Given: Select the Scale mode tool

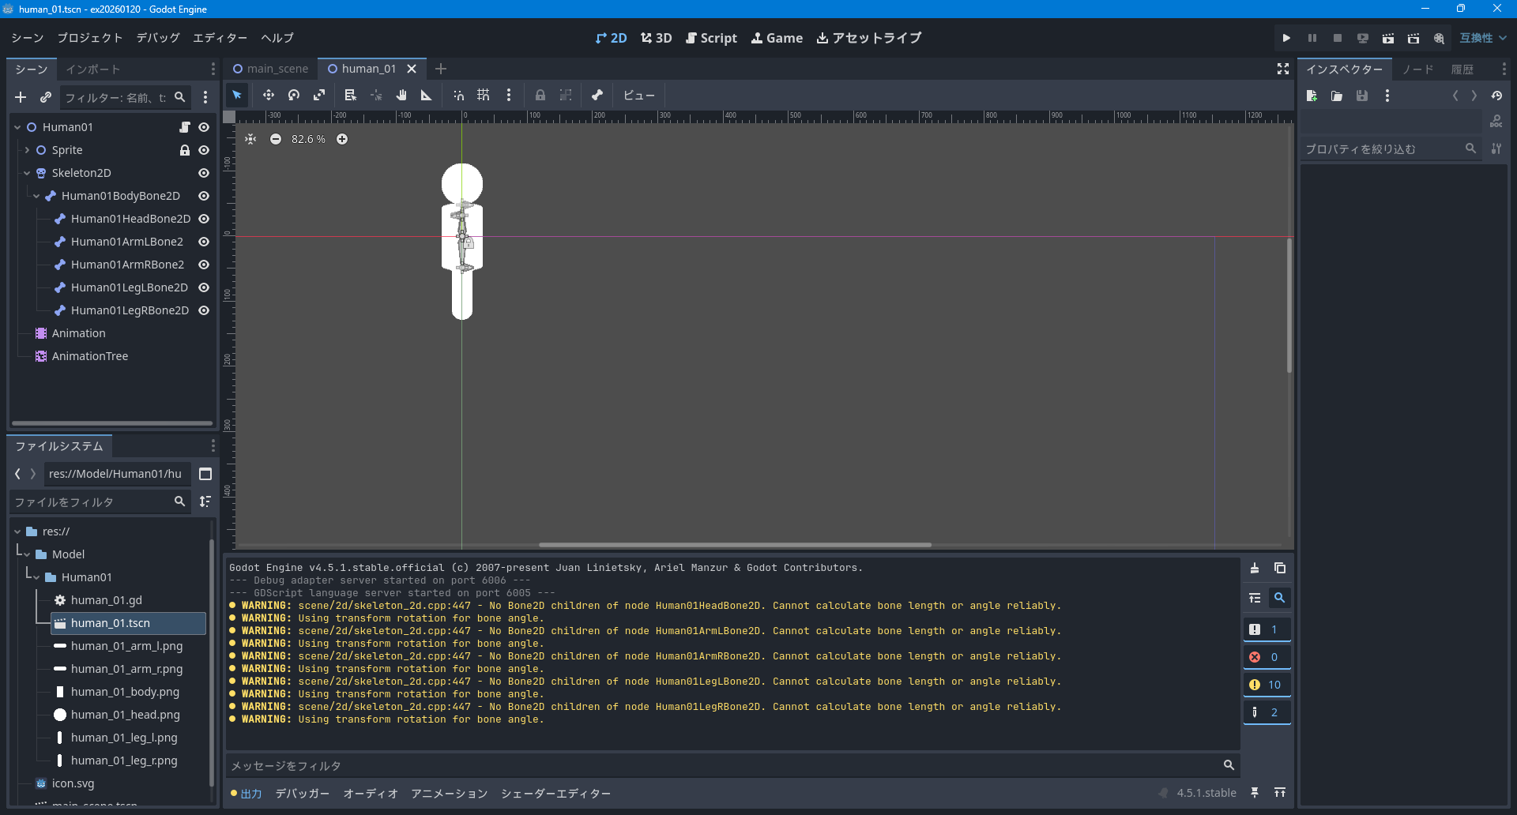Looking at the screenshot, I should pos(319,96).
